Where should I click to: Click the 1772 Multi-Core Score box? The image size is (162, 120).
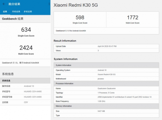133,19
